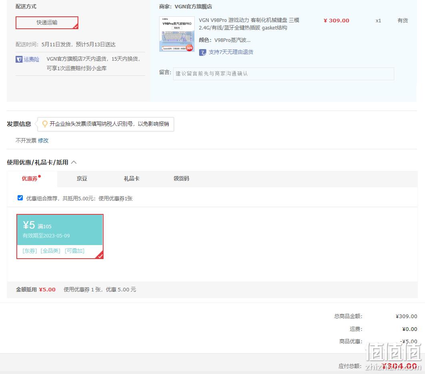Switch to the 礼品卡 tab
This screenshot has width=425, height=374.
(x=132, y=178)
